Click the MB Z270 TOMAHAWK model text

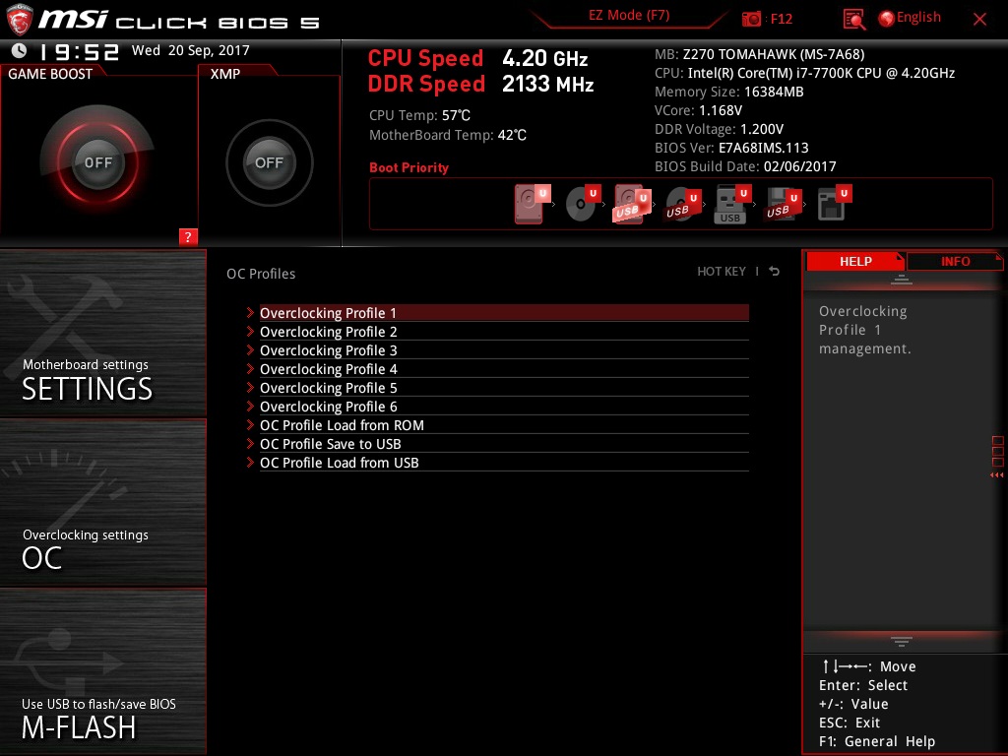759,54
